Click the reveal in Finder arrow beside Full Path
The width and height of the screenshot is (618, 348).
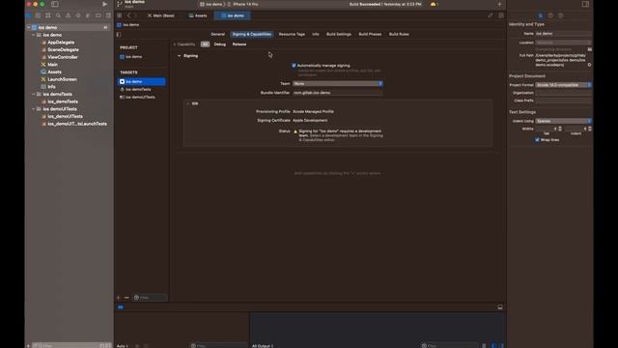coord(590,65)
